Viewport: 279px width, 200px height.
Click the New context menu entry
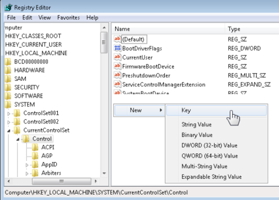pos(139,110)
